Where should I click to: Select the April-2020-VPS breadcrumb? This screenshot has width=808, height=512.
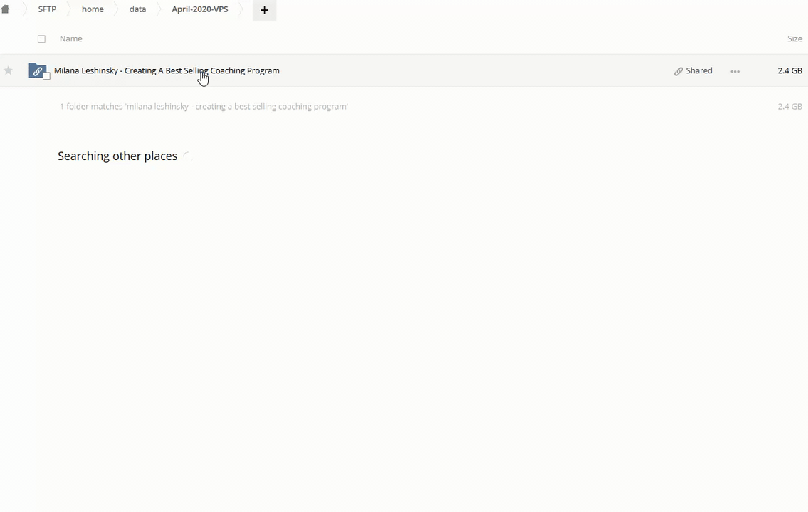199,9
